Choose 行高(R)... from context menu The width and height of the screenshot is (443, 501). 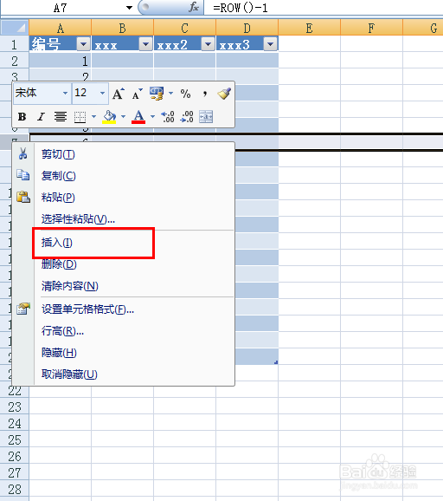click(123, 331)
